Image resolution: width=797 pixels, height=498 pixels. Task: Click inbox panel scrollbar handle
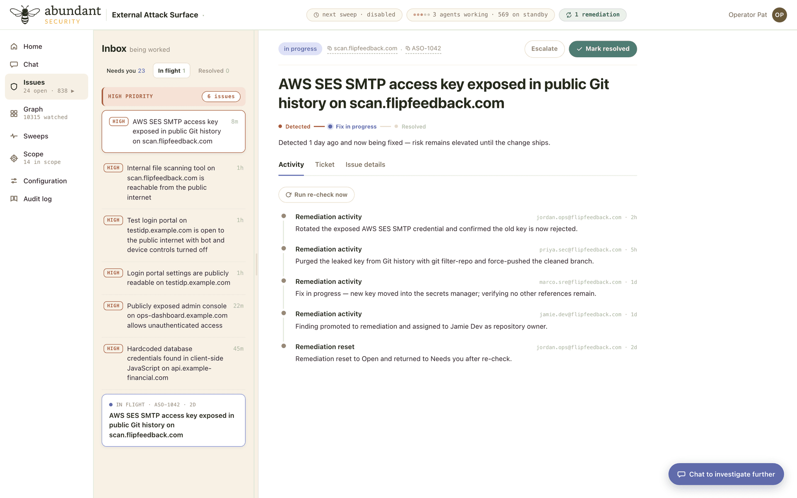(x=257, y=264)
